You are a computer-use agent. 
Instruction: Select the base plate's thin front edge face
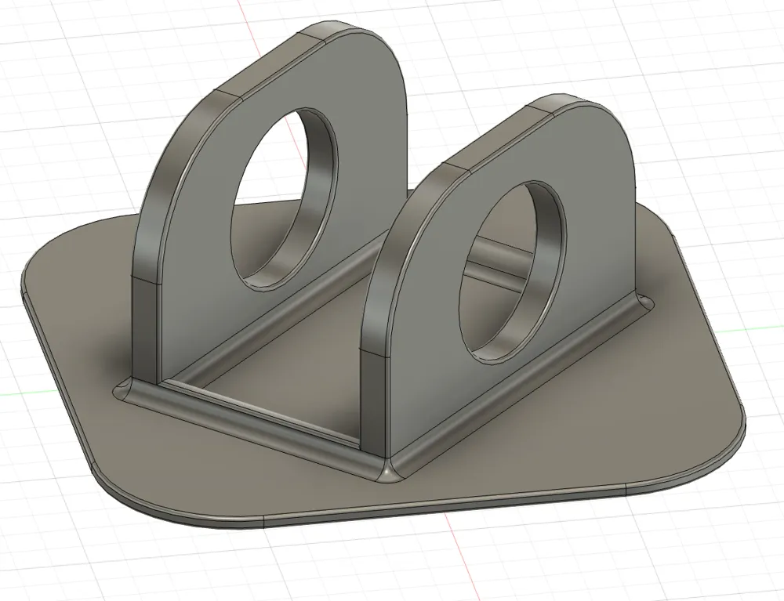click(445, 508)
